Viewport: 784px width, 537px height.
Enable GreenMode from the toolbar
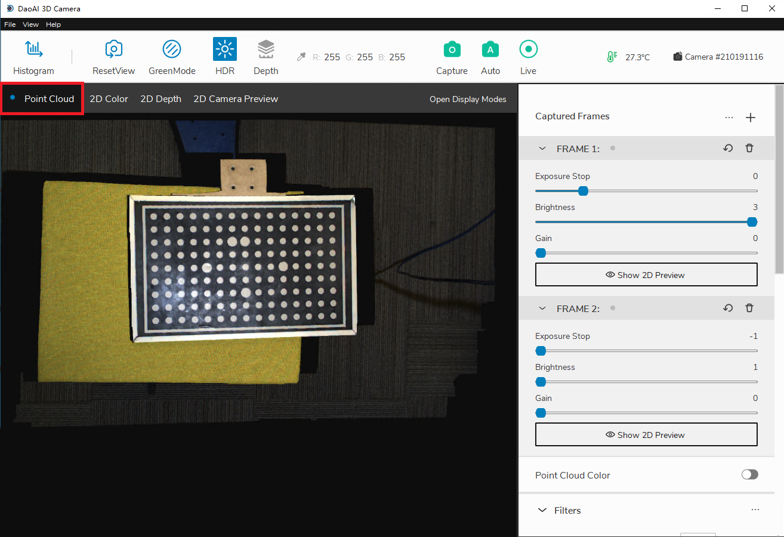click(x=172, y=50)
